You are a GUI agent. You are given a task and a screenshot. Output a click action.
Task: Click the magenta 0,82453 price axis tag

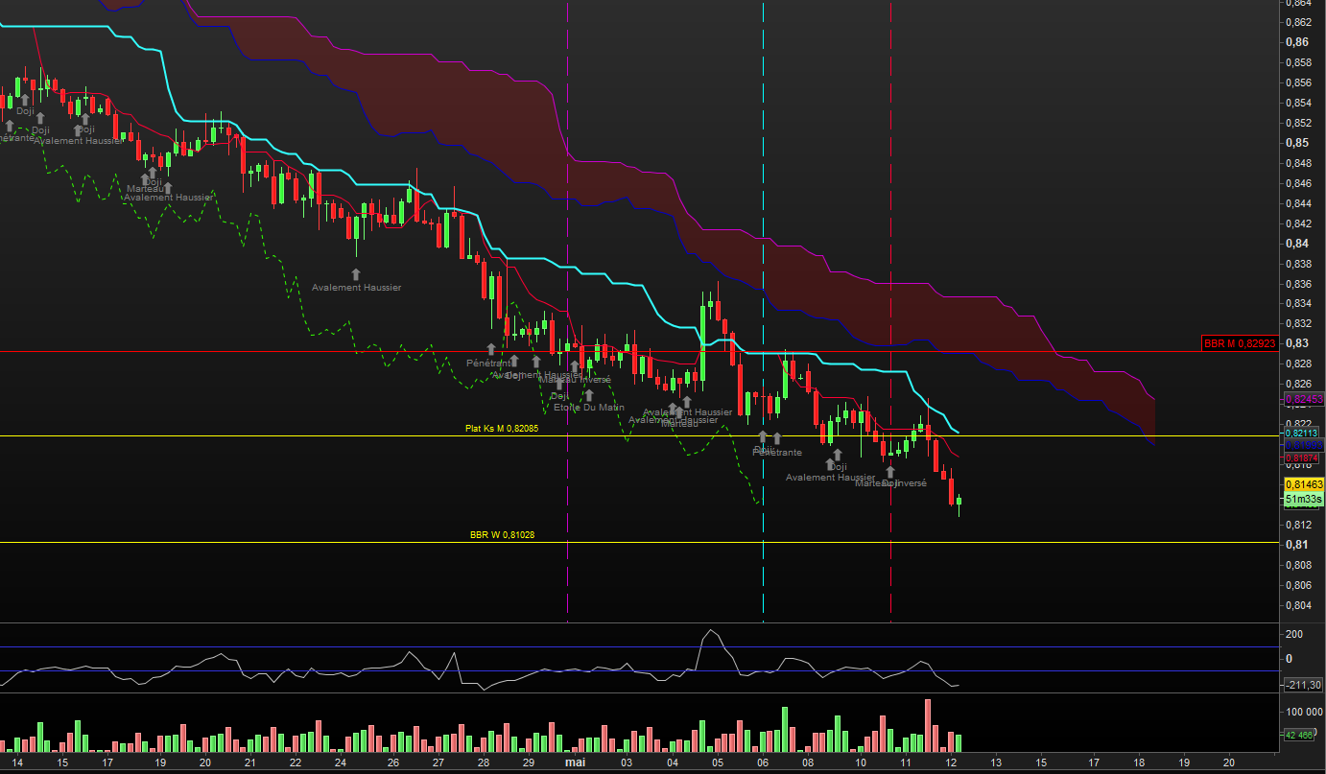[1304, 399]
